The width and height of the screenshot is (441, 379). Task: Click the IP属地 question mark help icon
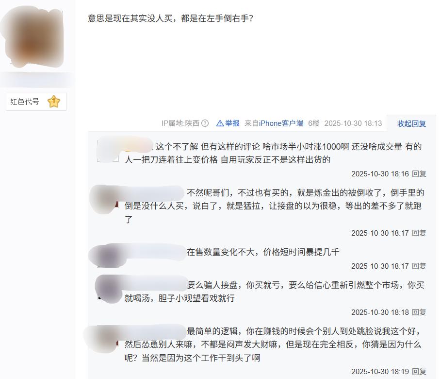205,123
